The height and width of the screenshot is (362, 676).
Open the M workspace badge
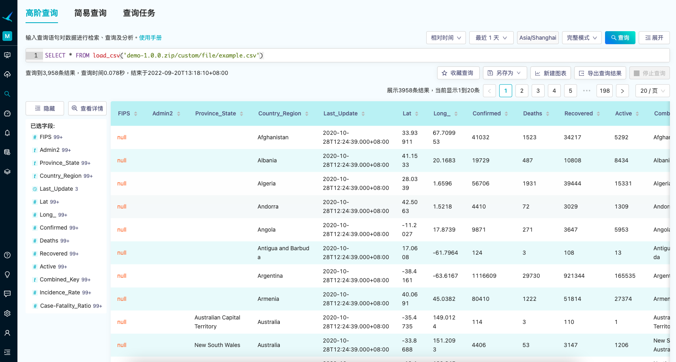[x=7, y=36]
